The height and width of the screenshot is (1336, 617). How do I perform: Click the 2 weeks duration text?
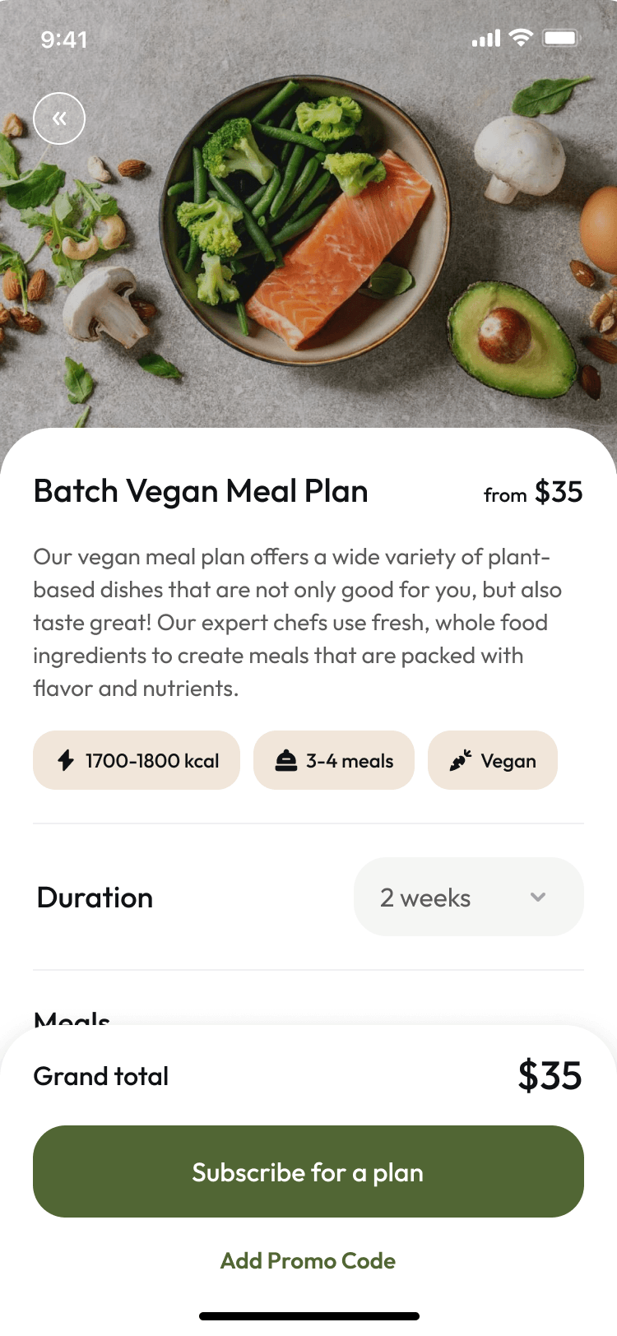pyautogui.click(x=425, y=898)
